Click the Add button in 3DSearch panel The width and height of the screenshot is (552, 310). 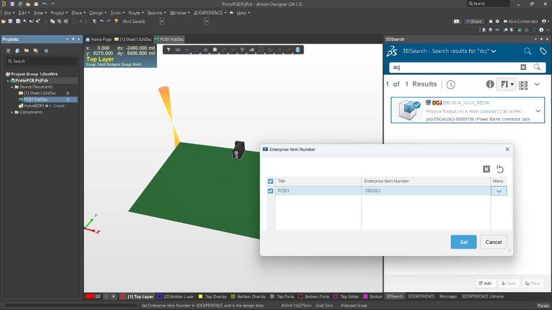(x=485, y=283)
